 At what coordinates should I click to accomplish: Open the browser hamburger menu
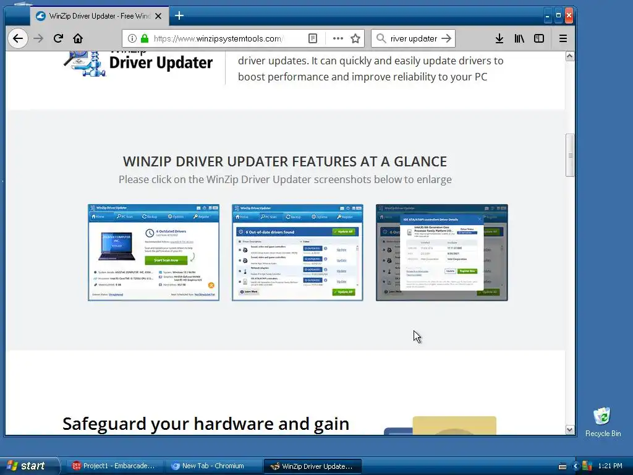(x=563, y=38)
